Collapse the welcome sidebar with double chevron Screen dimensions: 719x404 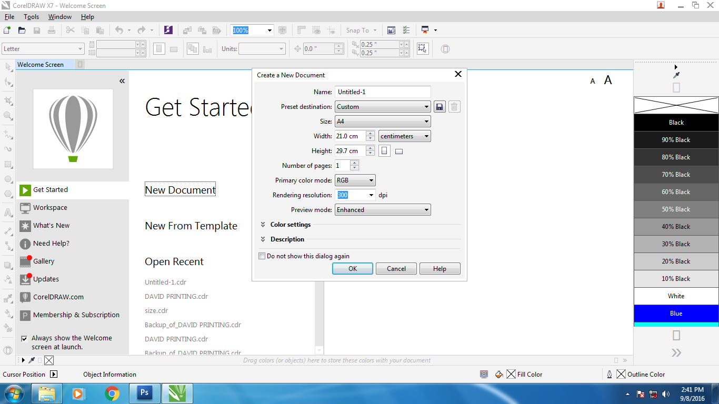122,81
